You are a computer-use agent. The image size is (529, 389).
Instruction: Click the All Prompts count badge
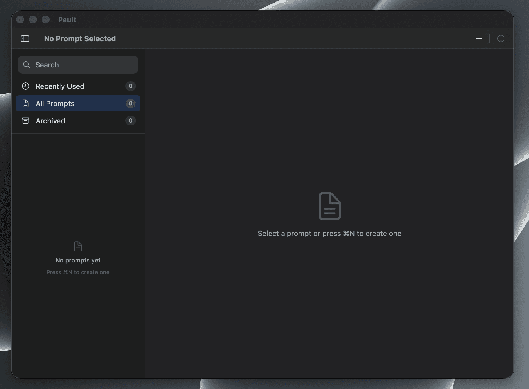click(130, 103)
